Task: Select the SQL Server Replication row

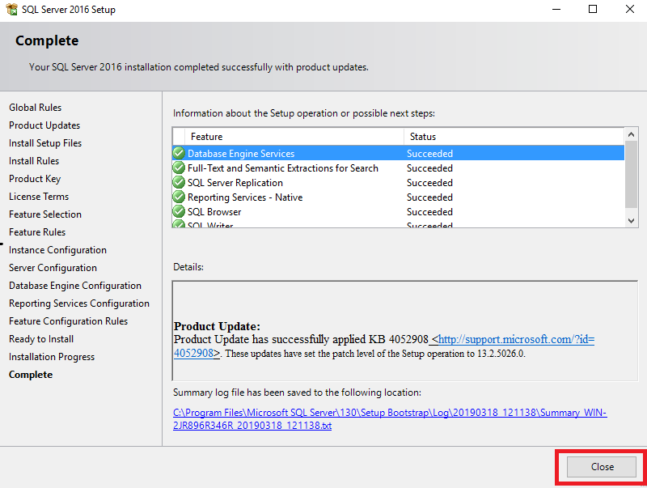Action: pos(398,182)
